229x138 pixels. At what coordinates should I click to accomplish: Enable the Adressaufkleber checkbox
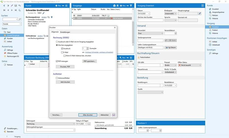[57, 78]
